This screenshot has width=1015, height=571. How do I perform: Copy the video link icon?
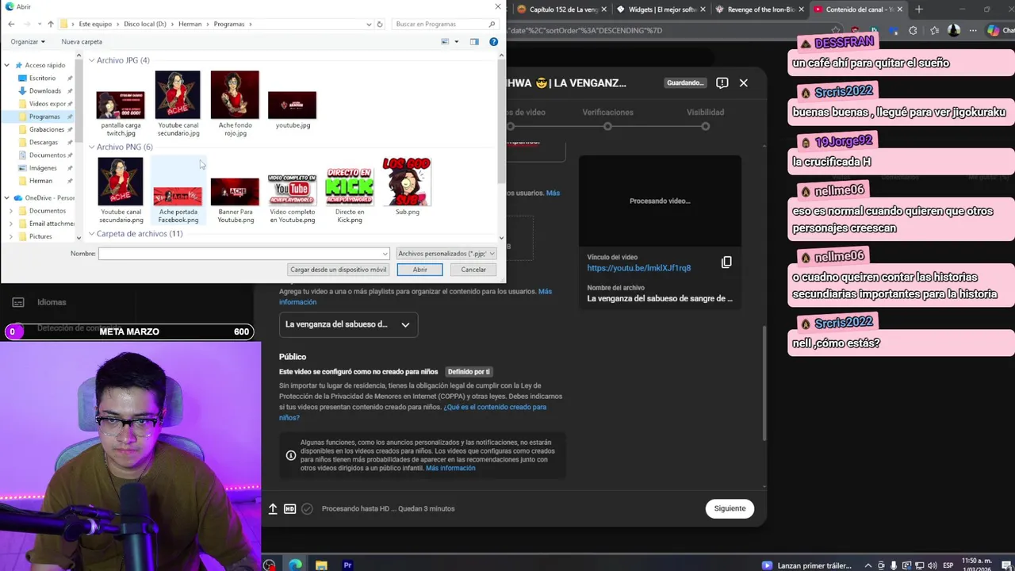pyautogui.click(x=726, y=263)
